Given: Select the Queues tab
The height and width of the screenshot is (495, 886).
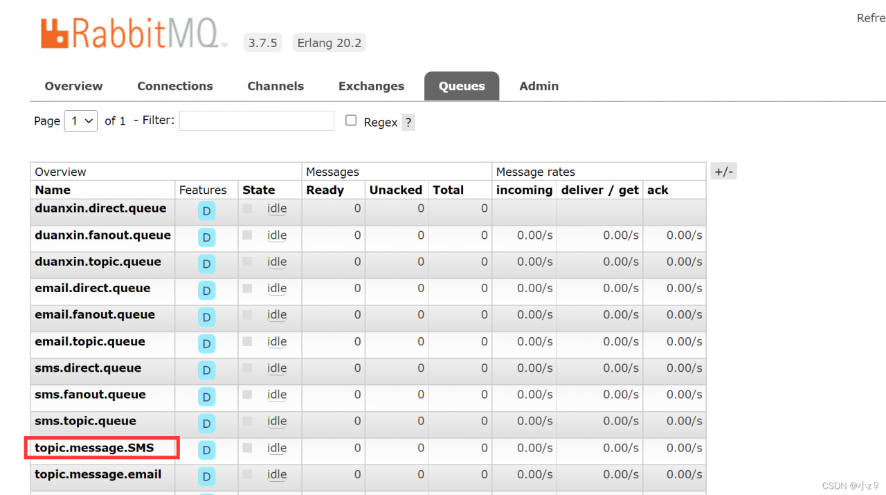Looking at the screenshot, I should click(462, 86).
